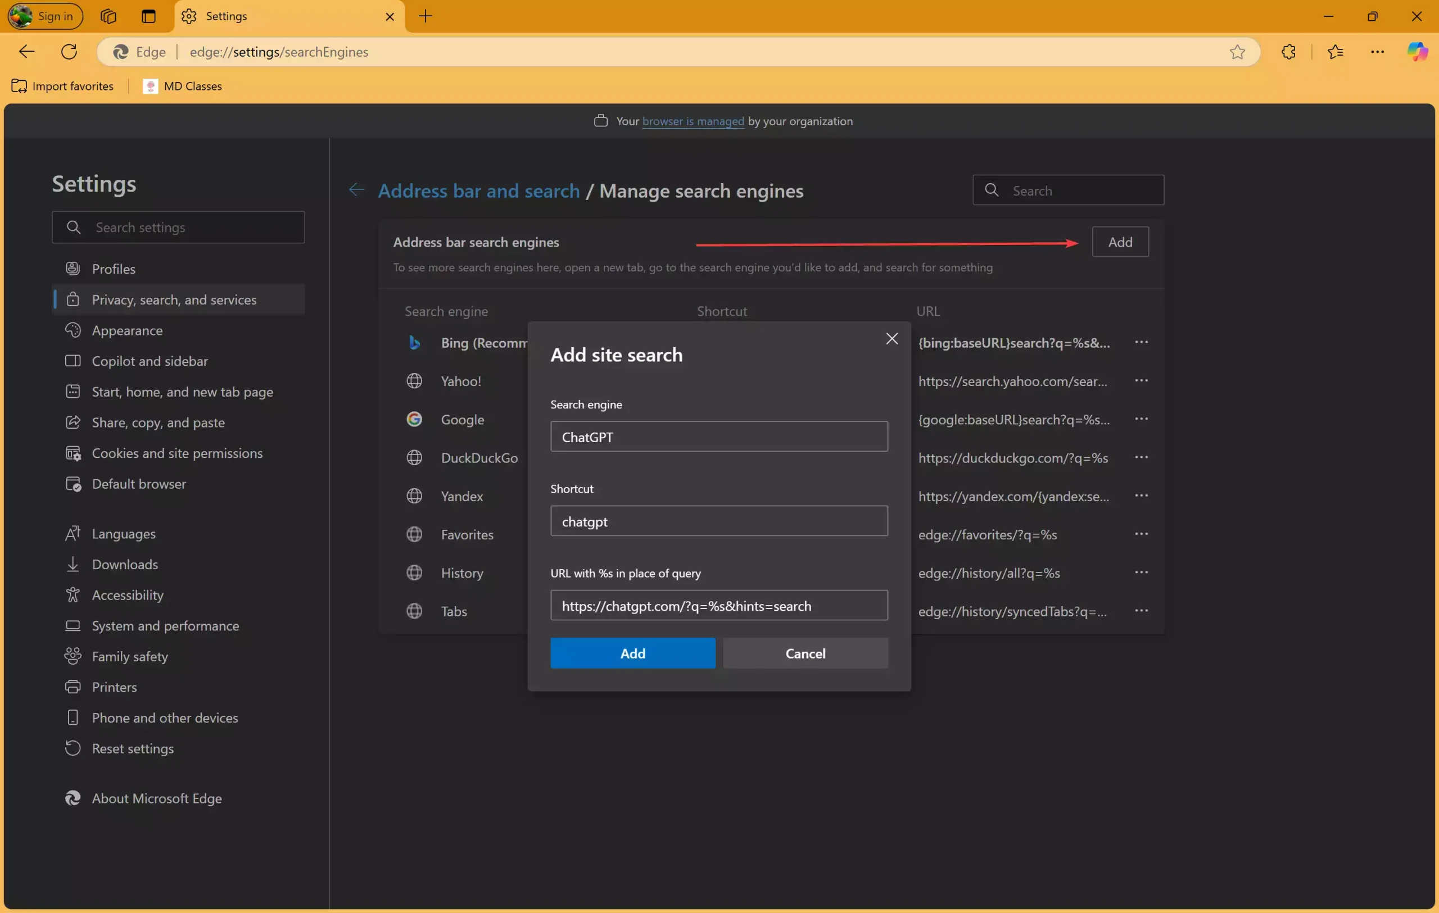1439x913 pixels.
Task: Open Appearance settings
Action: click(x=178, y=330)
